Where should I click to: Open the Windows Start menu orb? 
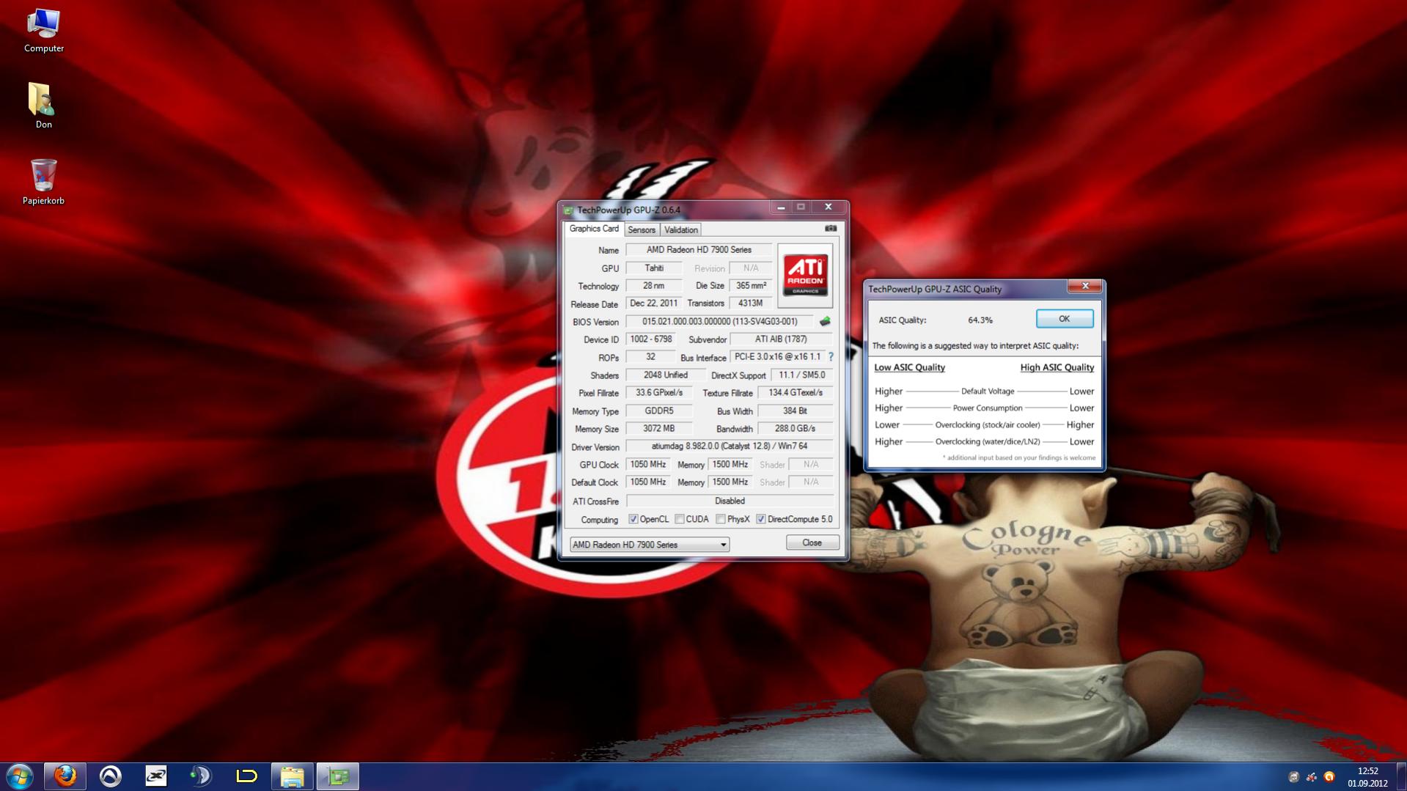pyautogui.click(x=20, y=776)
